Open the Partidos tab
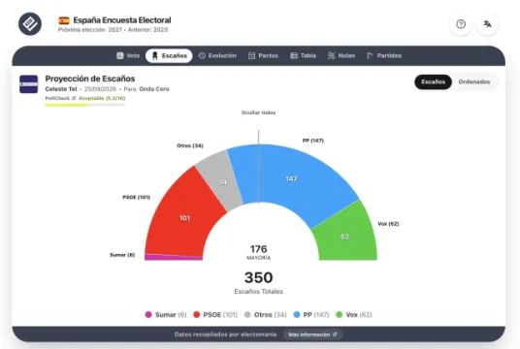 [x=384, y=55]
